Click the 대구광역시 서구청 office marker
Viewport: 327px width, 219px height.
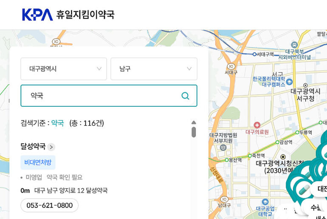(305, 85)
